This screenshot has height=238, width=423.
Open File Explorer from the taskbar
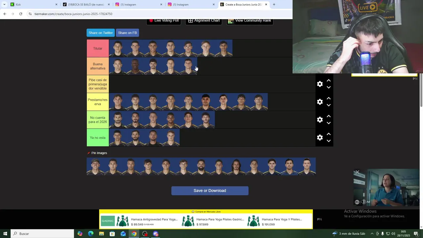tap(101, 234)
